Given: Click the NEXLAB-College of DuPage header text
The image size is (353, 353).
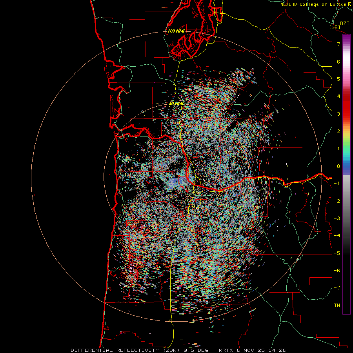Looking at the screenshot, I should [315, 4].
